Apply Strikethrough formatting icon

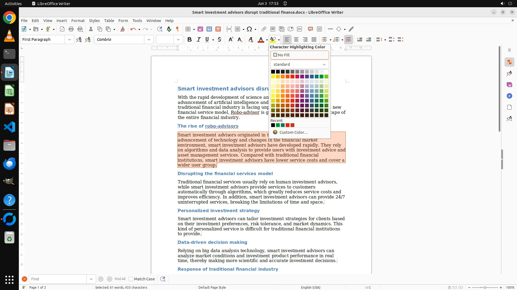coord(219,39)
